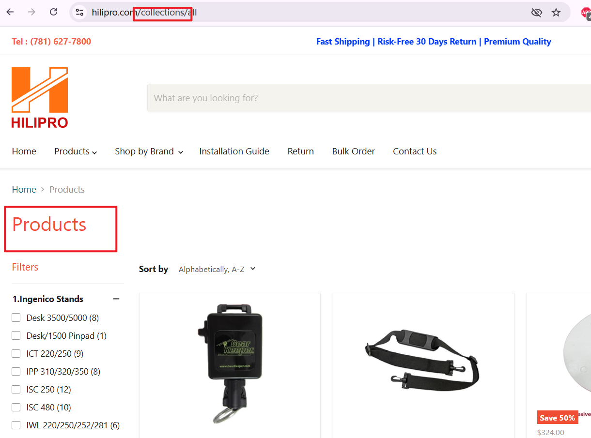Screen dimensions: 591x438
Task: Check the Desk/1500 Pinpad (1) filter
Action: pos(16,336)
